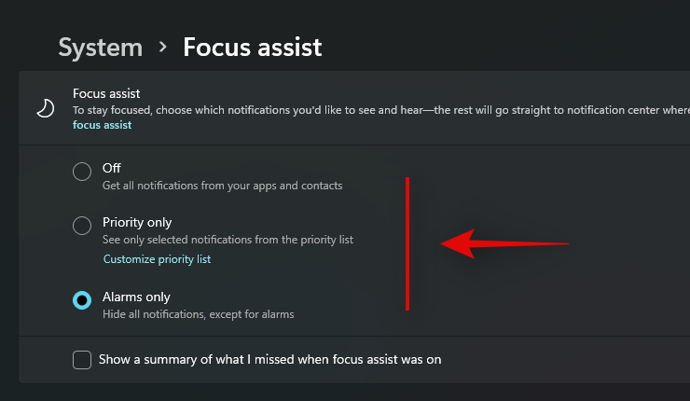This screenshot has height=401, width=690.
Task: Click the red arrow annotation
Action: [x=504, y=244]
